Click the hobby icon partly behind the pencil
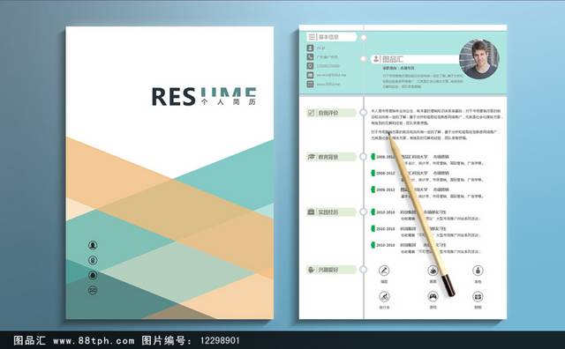The height and width of the screenshot is (349, 565). tap(433, 271)
